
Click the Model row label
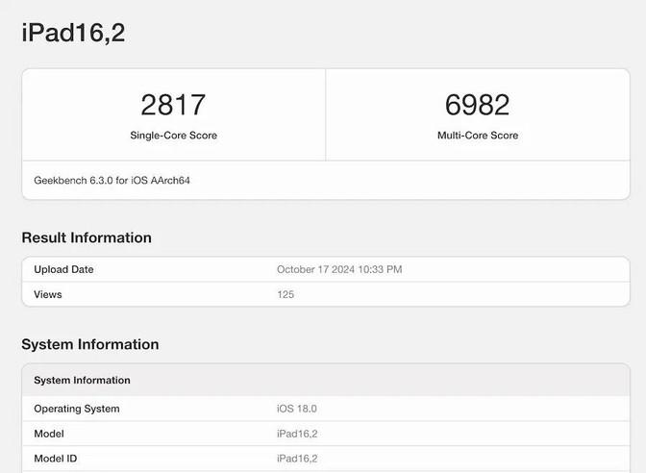coord(49,434)
